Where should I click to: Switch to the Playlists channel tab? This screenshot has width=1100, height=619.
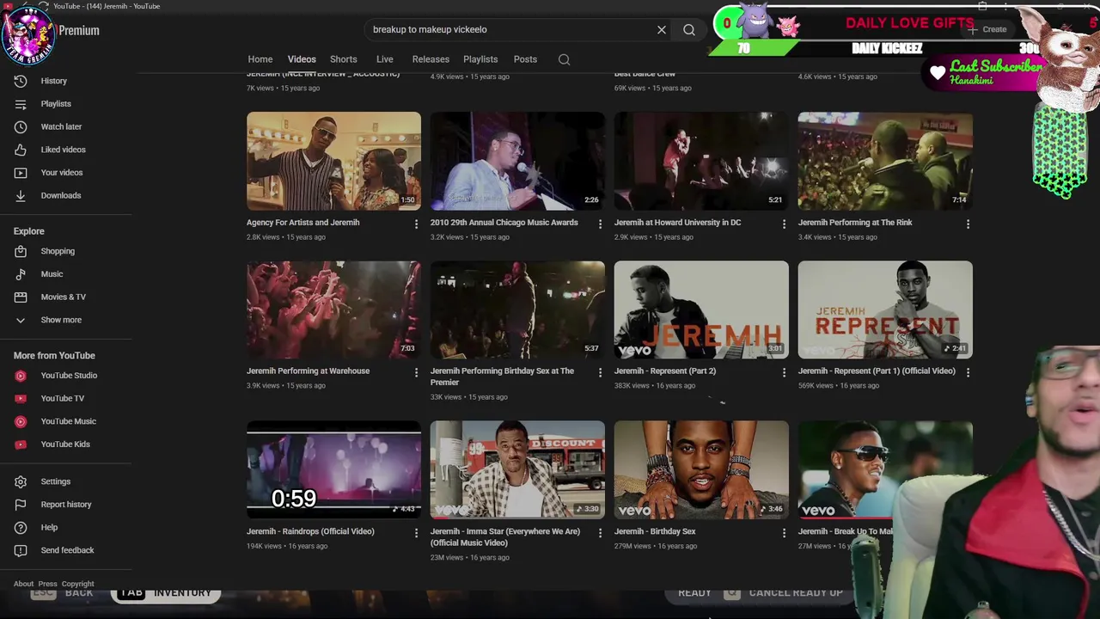point(480,59)
